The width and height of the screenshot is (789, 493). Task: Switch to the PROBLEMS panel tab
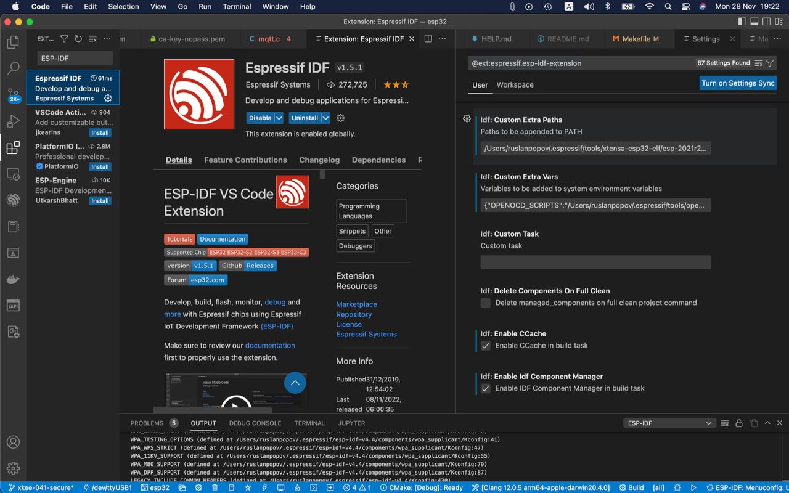147,423
